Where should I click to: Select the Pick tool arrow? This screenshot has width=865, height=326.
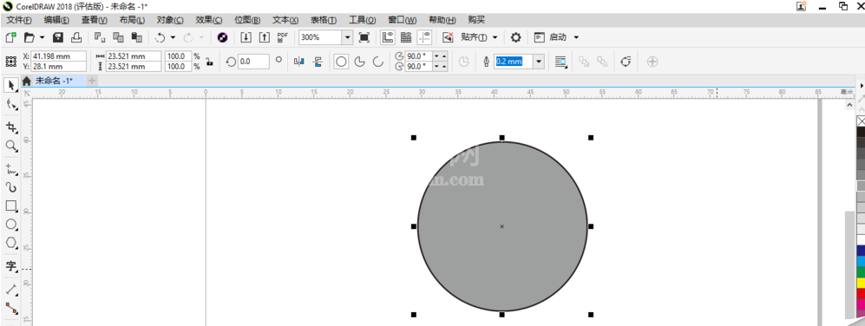tap(11, 85)
